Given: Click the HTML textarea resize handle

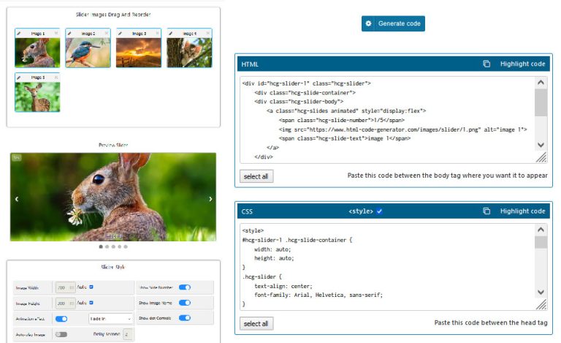Looking at the screenshot, I should (542, 157).
